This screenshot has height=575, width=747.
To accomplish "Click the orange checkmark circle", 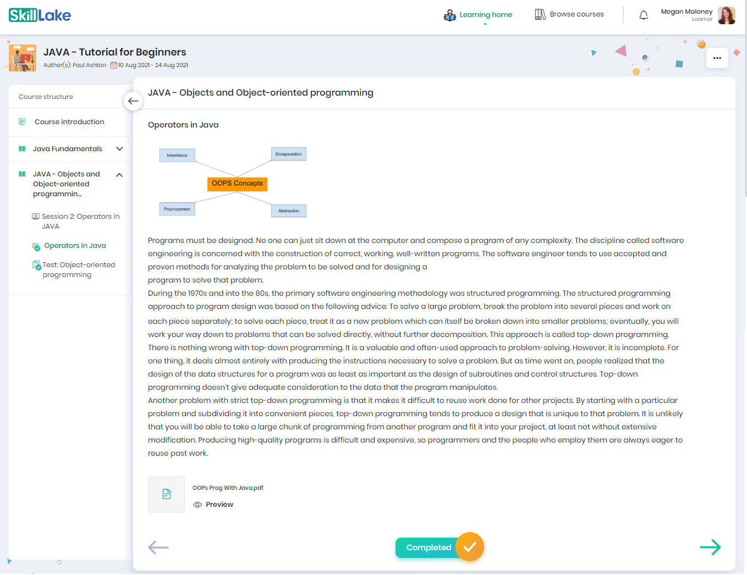I will point(470,547).
